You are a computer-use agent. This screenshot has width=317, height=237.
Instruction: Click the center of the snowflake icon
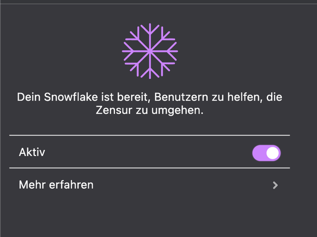150,51
